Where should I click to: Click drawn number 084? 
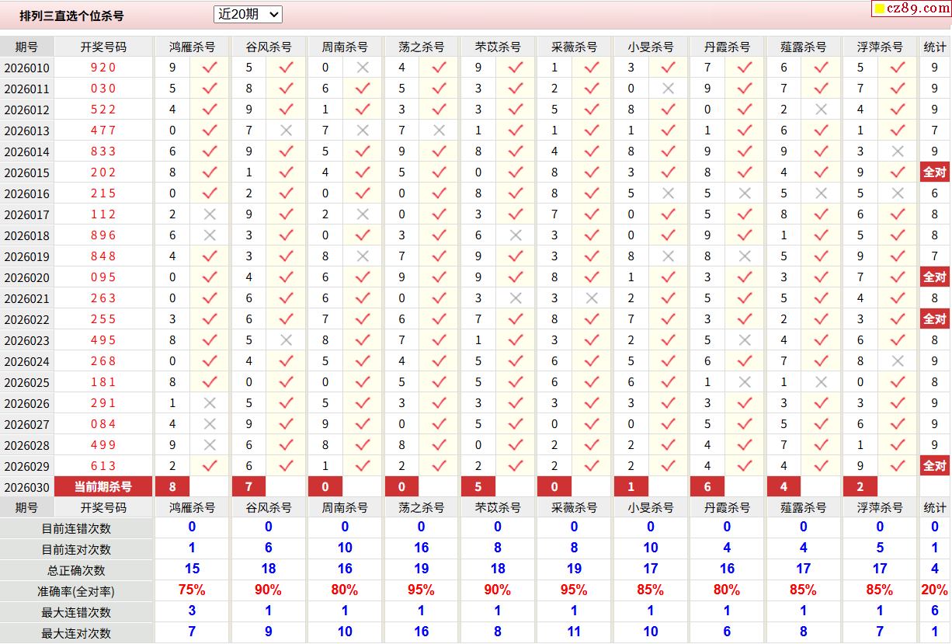point(103,424)
